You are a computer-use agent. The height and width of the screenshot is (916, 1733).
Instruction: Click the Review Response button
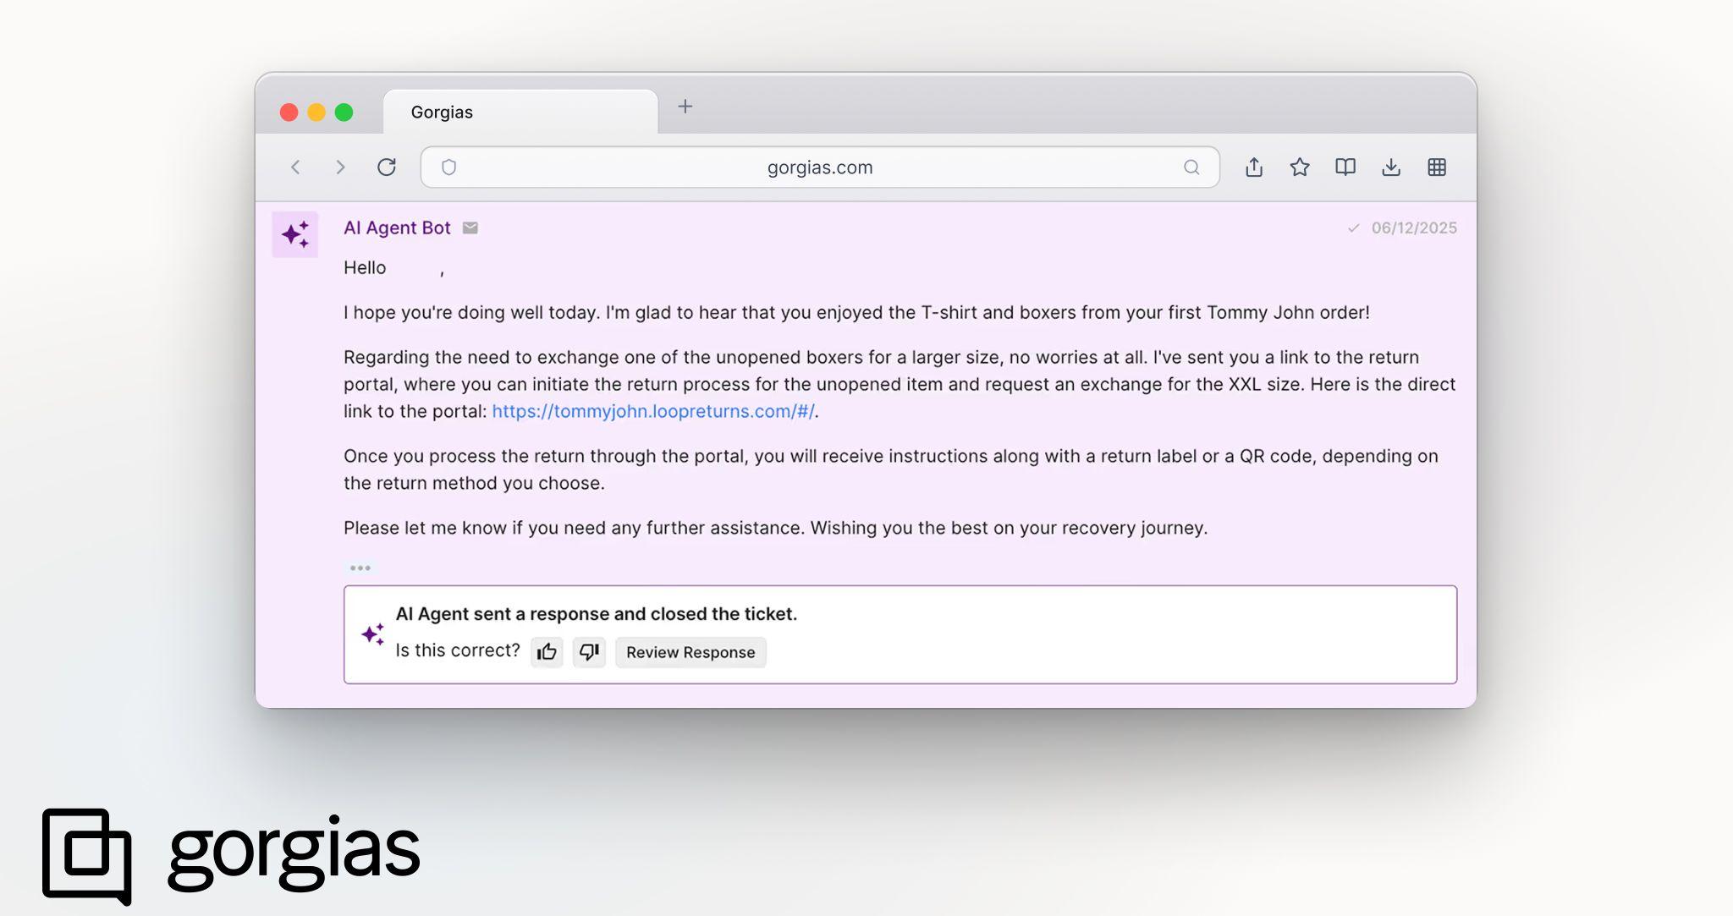[x=690, y=652]
